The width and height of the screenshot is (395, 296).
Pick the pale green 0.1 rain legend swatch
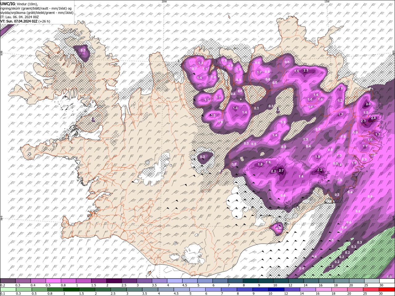[8, 289]
